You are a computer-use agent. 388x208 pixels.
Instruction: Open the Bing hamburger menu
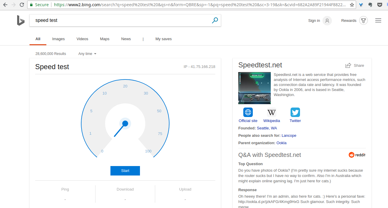(x=378, y=21)
